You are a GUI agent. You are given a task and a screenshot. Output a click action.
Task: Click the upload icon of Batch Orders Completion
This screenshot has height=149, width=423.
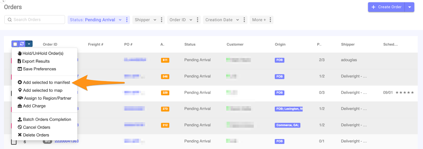20,119
